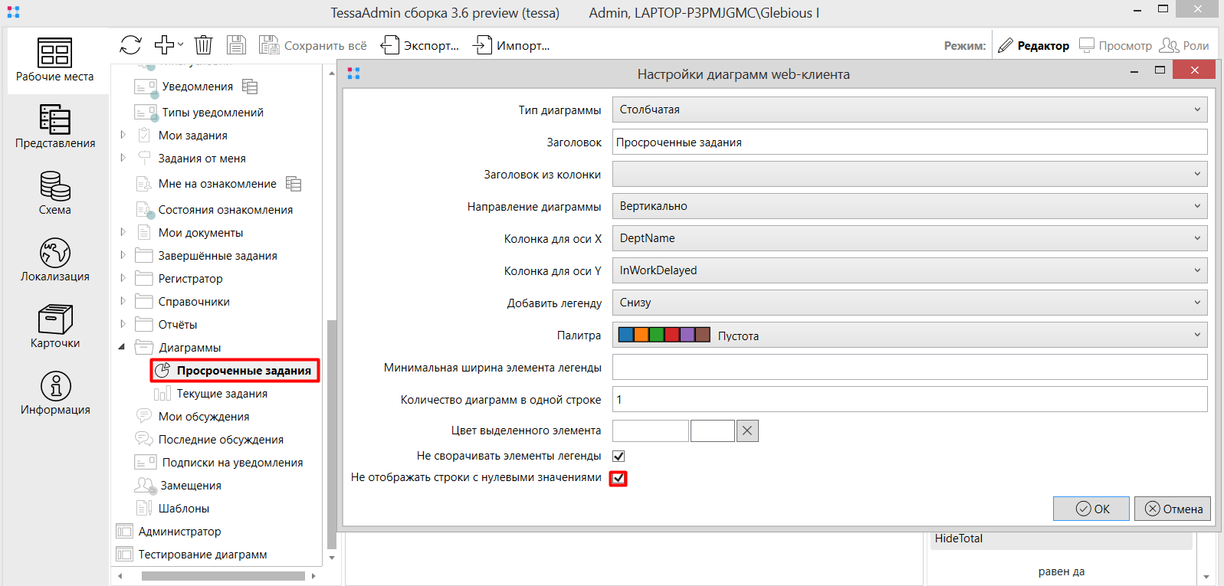Click the OK button

point(1091,509)
